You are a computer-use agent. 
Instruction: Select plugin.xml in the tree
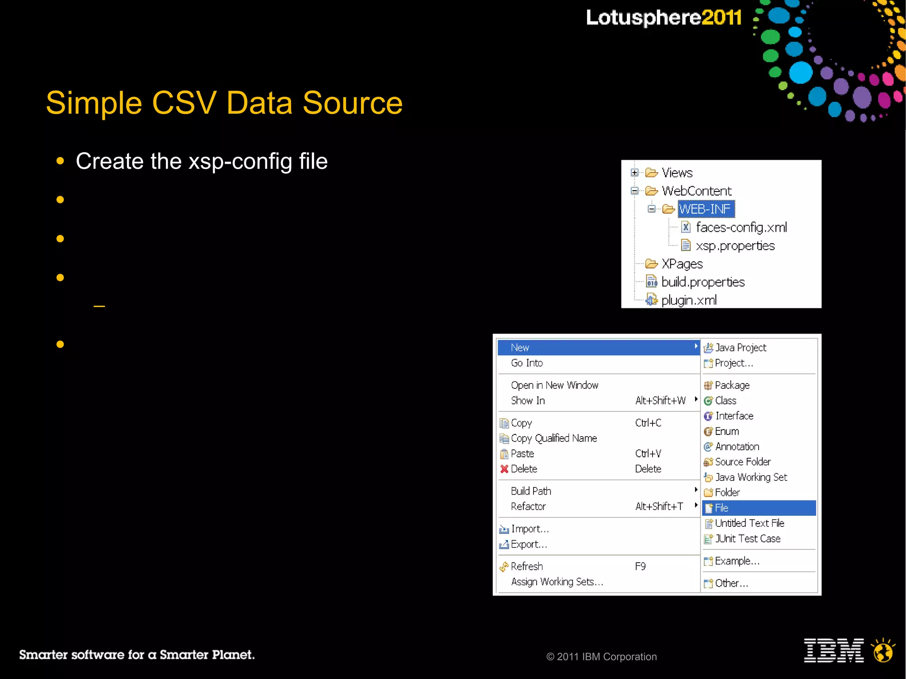tap(689, 300)
